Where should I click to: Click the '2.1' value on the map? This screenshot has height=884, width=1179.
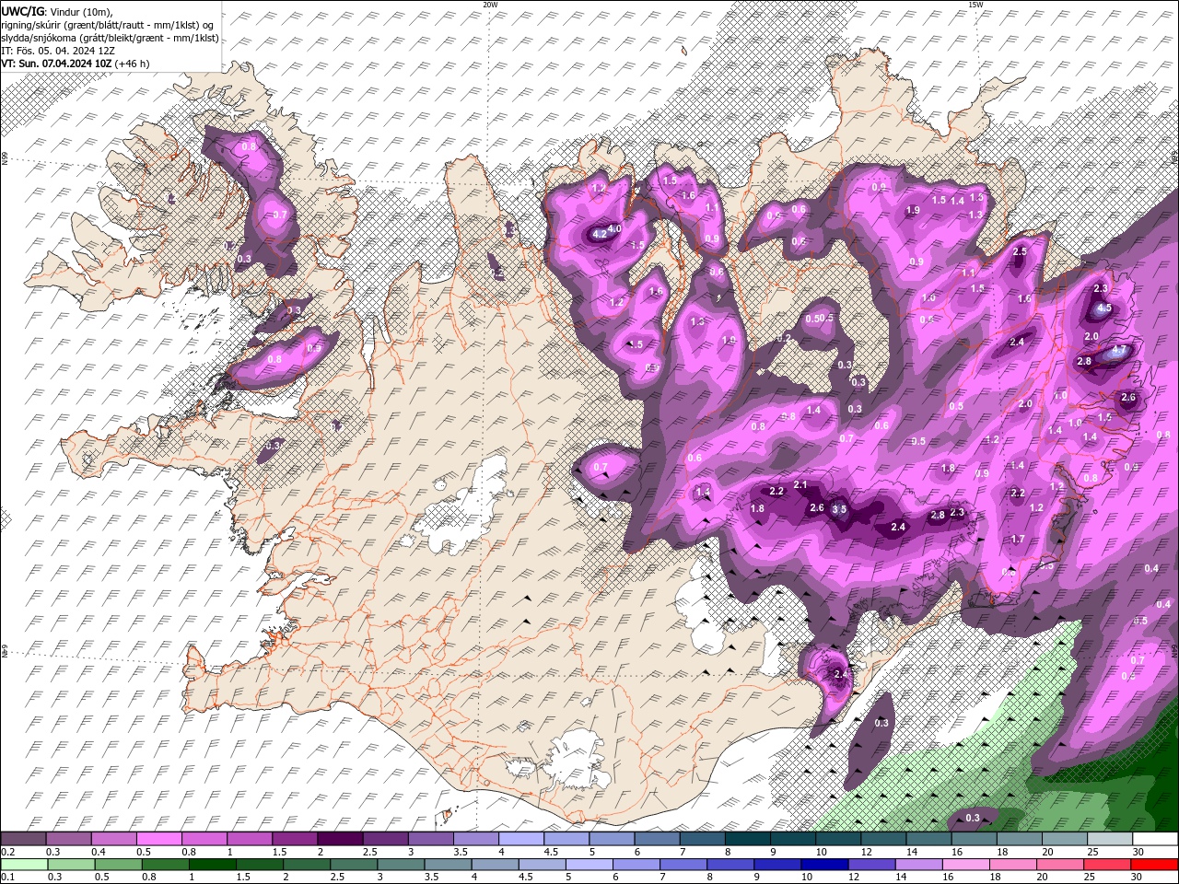(800, 485)
